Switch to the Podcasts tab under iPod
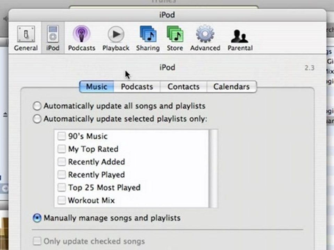Viewport: 334px width, 250px height. [x=137, y=87]
